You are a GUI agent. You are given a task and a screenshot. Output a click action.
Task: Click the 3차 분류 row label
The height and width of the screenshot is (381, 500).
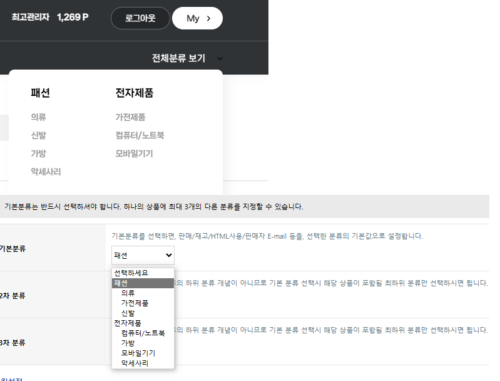click(13, 343)
